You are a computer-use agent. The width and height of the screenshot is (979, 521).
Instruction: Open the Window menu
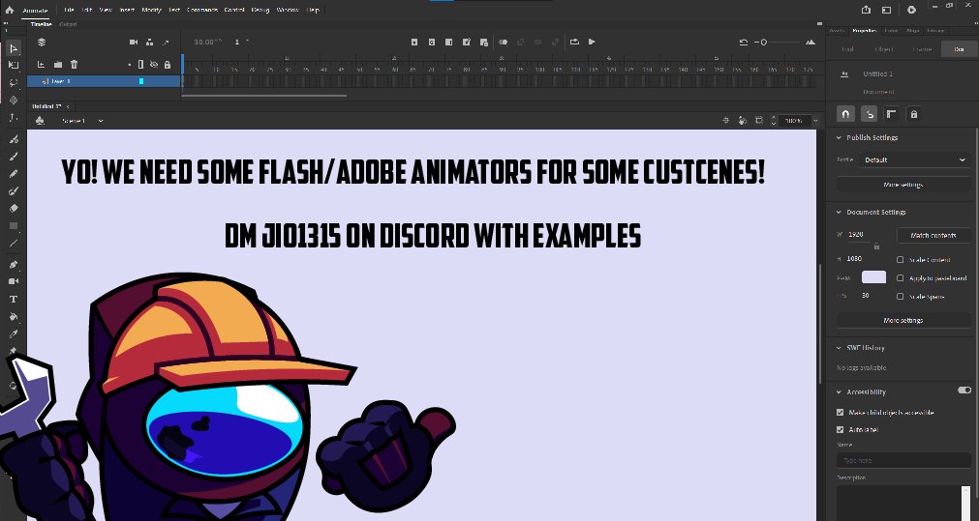tap(288, 10)
